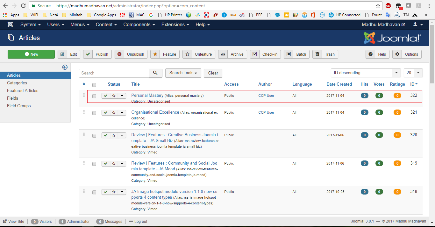
Task: Open the user account menu icon
Action: 418,25
